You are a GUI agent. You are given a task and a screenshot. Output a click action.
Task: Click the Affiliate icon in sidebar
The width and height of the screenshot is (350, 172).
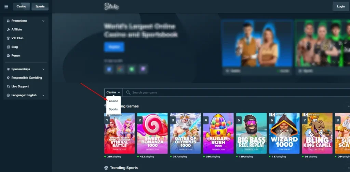[x=8, y=29]
